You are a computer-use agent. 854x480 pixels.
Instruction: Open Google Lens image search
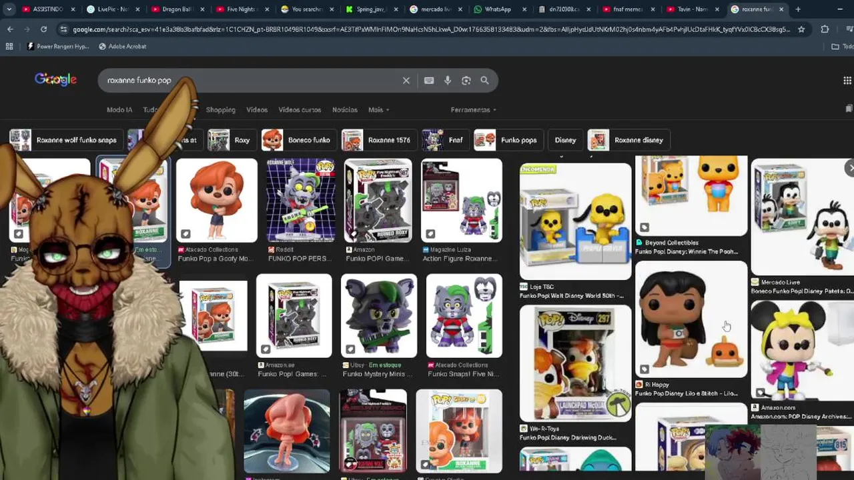466,81
